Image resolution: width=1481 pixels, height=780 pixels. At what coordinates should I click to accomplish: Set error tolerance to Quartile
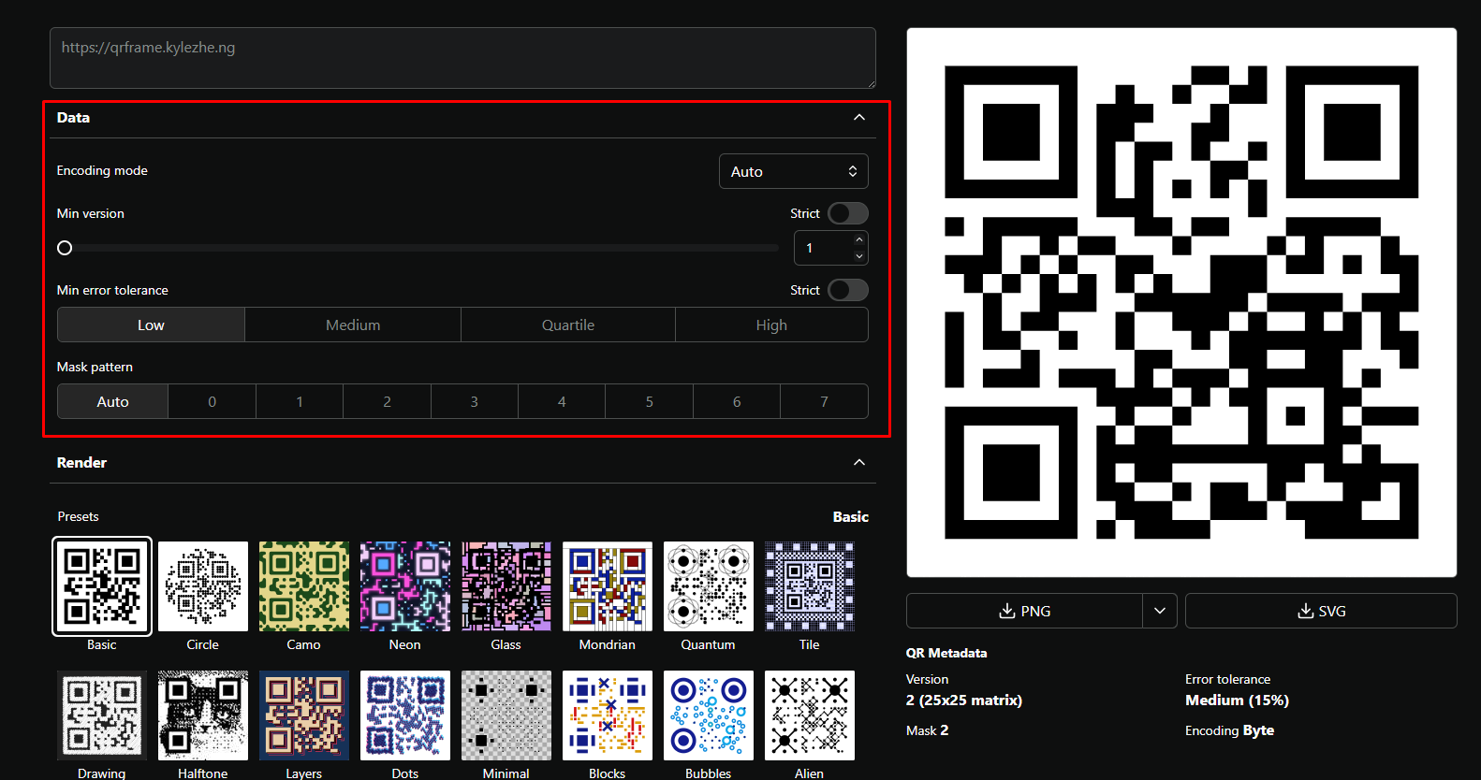[568, 325]
